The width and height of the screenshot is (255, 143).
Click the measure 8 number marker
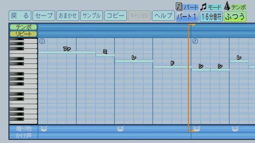click(42, 41)
